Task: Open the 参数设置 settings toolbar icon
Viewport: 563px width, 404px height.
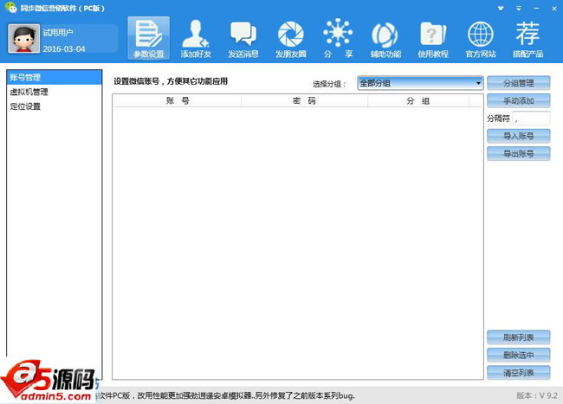Action: tap(149, 38)
